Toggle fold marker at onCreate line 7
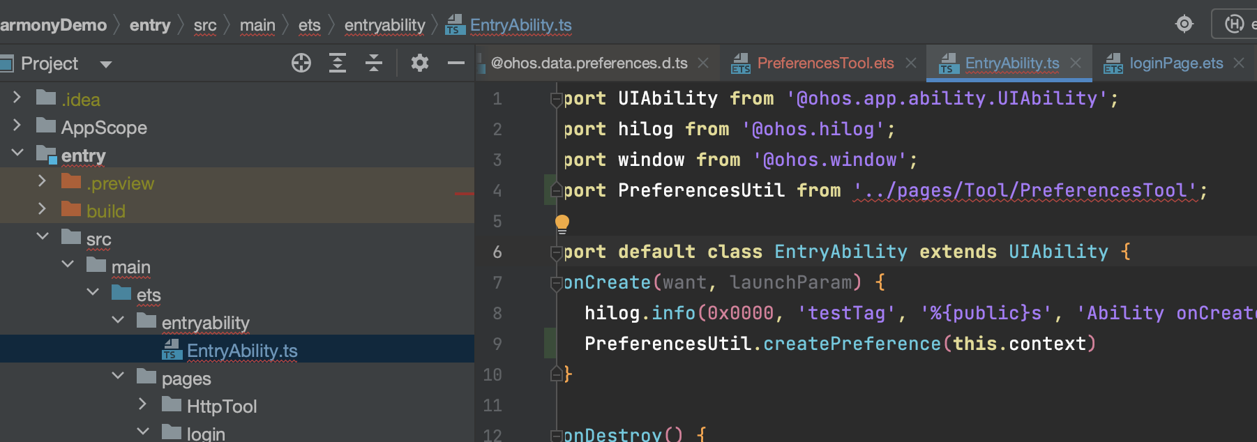This screenshot has width=1257, height=442. click(x=556, y=283)
